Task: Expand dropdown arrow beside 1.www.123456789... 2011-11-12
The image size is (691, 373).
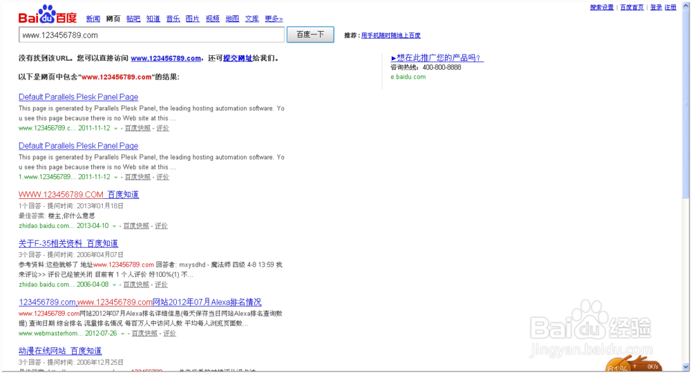Action: 115,178
